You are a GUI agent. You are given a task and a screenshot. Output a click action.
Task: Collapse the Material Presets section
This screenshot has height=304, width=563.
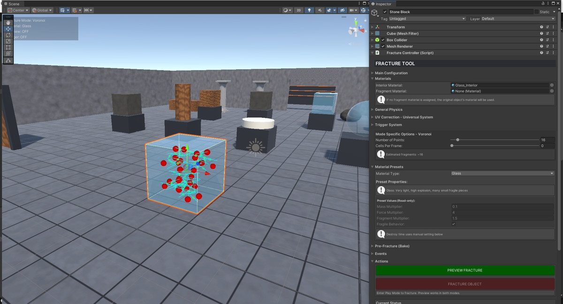point(373,166)
